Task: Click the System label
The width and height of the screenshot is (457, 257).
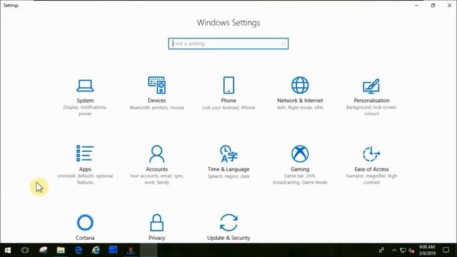Action: click(85, 101)
